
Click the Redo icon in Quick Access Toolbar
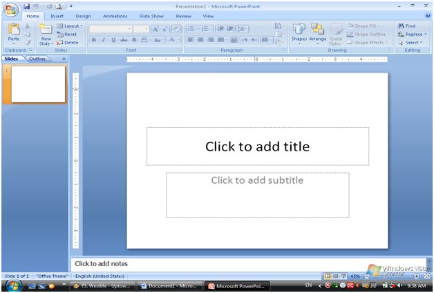coord(49,6)
